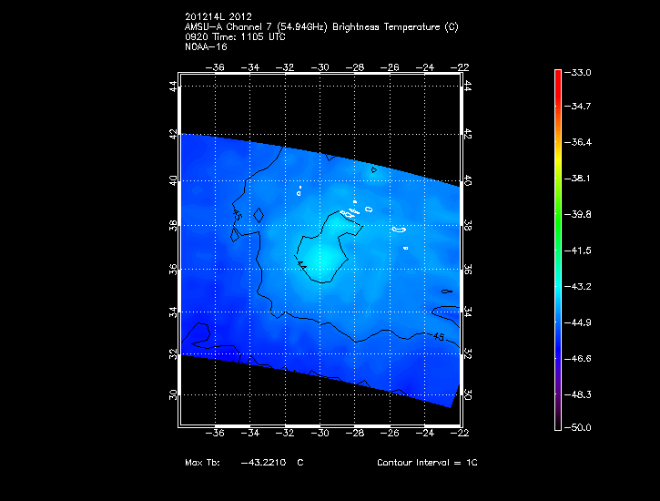Click the red top of the color bar
This screenshot has width=660, height=501.
[557, 77]
